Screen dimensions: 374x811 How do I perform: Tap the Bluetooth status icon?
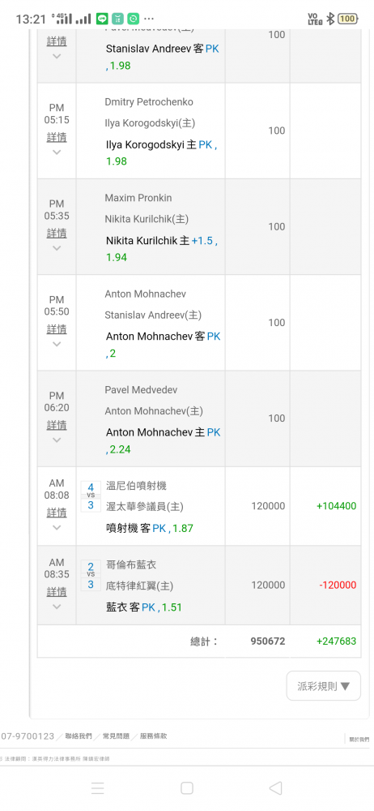330,19
